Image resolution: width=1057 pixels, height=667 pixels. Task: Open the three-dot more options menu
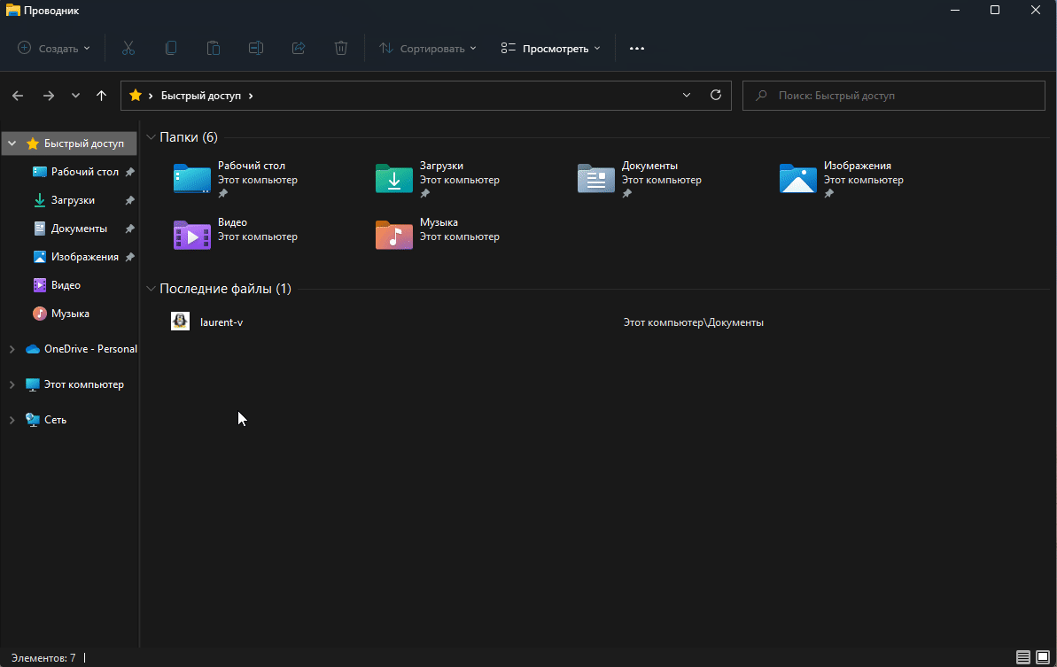[x=637, y=49]
